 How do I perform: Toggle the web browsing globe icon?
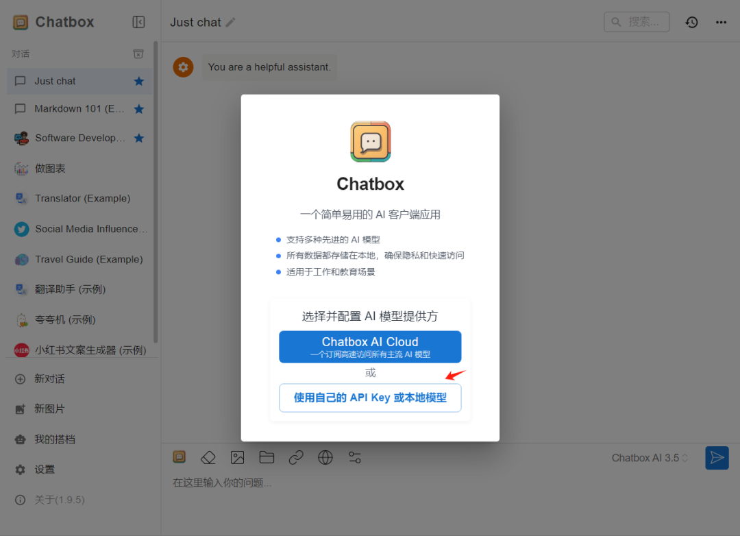[325, 458]
